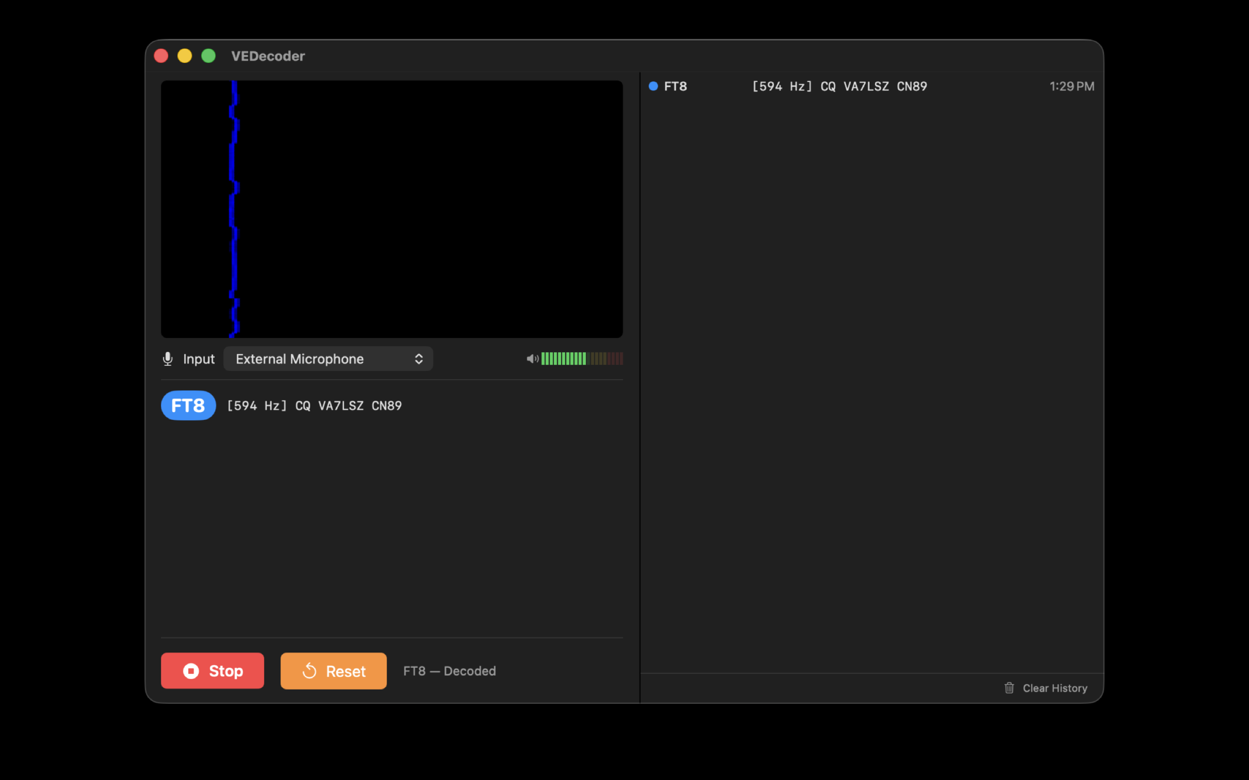1249x780 pixels.
Task: Click the speaker icon near the level meter
Action: 532,358
